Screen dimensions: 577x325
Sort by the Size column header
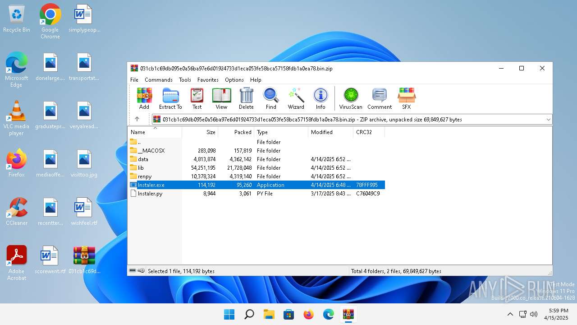click(x=200, y=132)
